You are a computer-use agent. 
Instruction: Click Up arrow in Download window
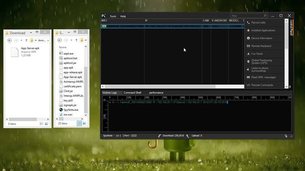(26, 40)
